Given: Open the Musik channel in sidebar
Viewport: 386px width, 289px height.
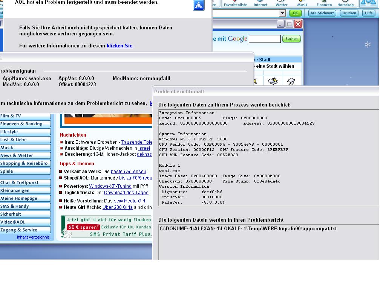Looking at the screenshot, I should [25, 148].
